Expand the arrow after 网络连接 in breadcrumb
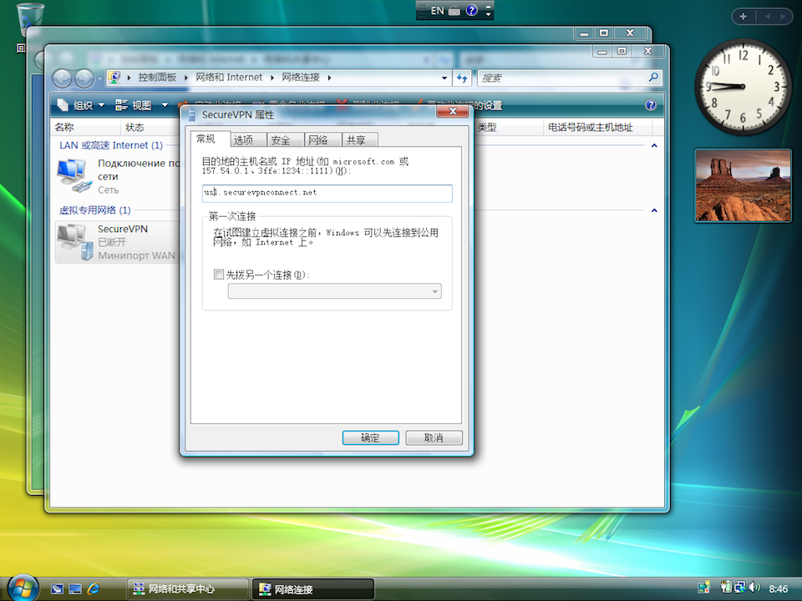The width and height of the screenshot is (802, 601). (329, 78)
